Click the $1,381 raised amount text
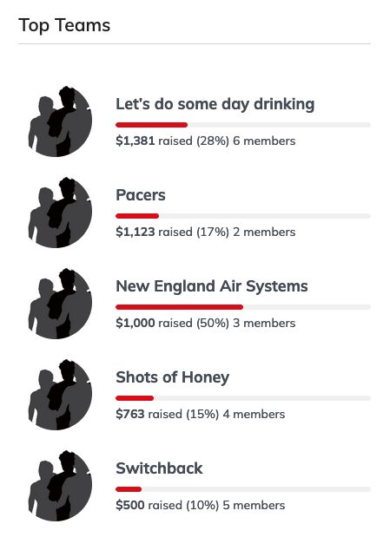 pyautogui.click(x=136, y=141)
